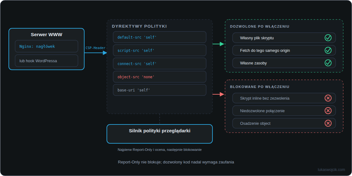Select the connect-src 'self' directive row
Image resolution: width=352 pixels, height=176 pixels.
tap(160, 63)
